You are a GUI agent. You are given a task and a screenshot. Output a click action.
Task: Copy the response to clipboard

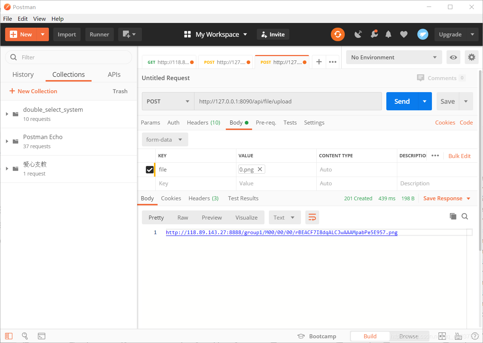point(453,216)
